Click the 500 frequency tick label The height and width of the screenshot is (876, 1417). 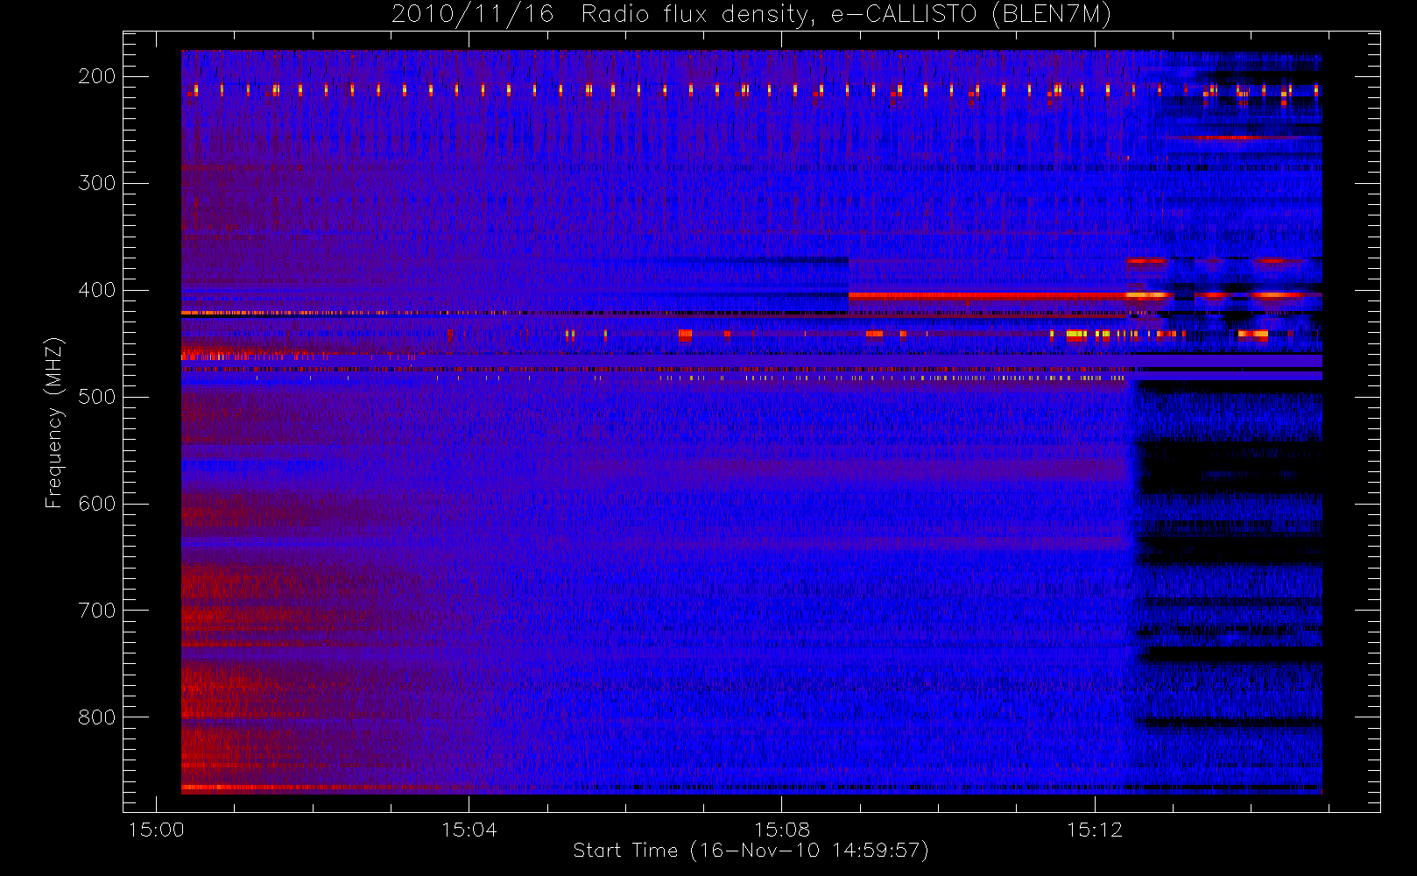[97, 397]
